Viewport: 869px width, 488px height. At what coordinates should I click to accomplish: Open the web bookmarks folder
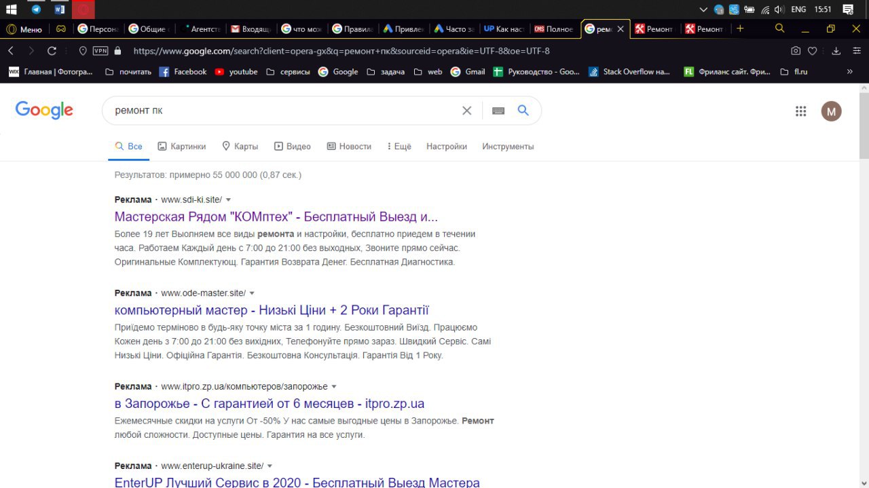pos(428,71)
